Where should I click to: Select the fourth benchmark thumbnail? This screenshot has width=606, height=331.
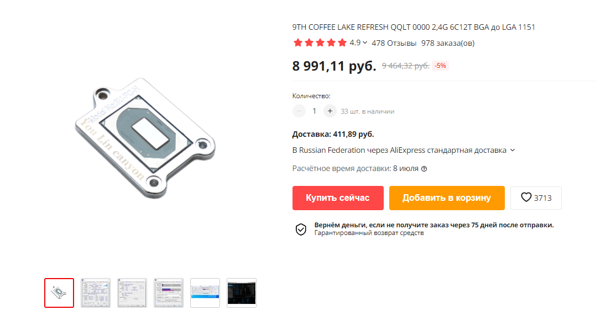[169, 293]
